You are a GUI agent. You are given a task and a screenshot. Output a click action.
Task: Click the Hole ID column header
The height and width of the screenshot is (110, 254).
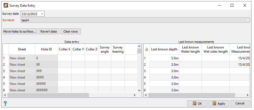coord(47,49)
